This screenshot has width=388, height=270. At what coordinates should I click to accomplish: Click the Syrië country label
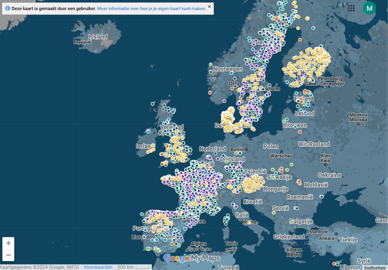(364, 261)
